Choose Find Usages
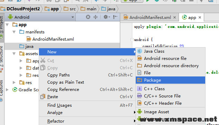Viewport: 219px width, 125px height. (x=87, y=105)
